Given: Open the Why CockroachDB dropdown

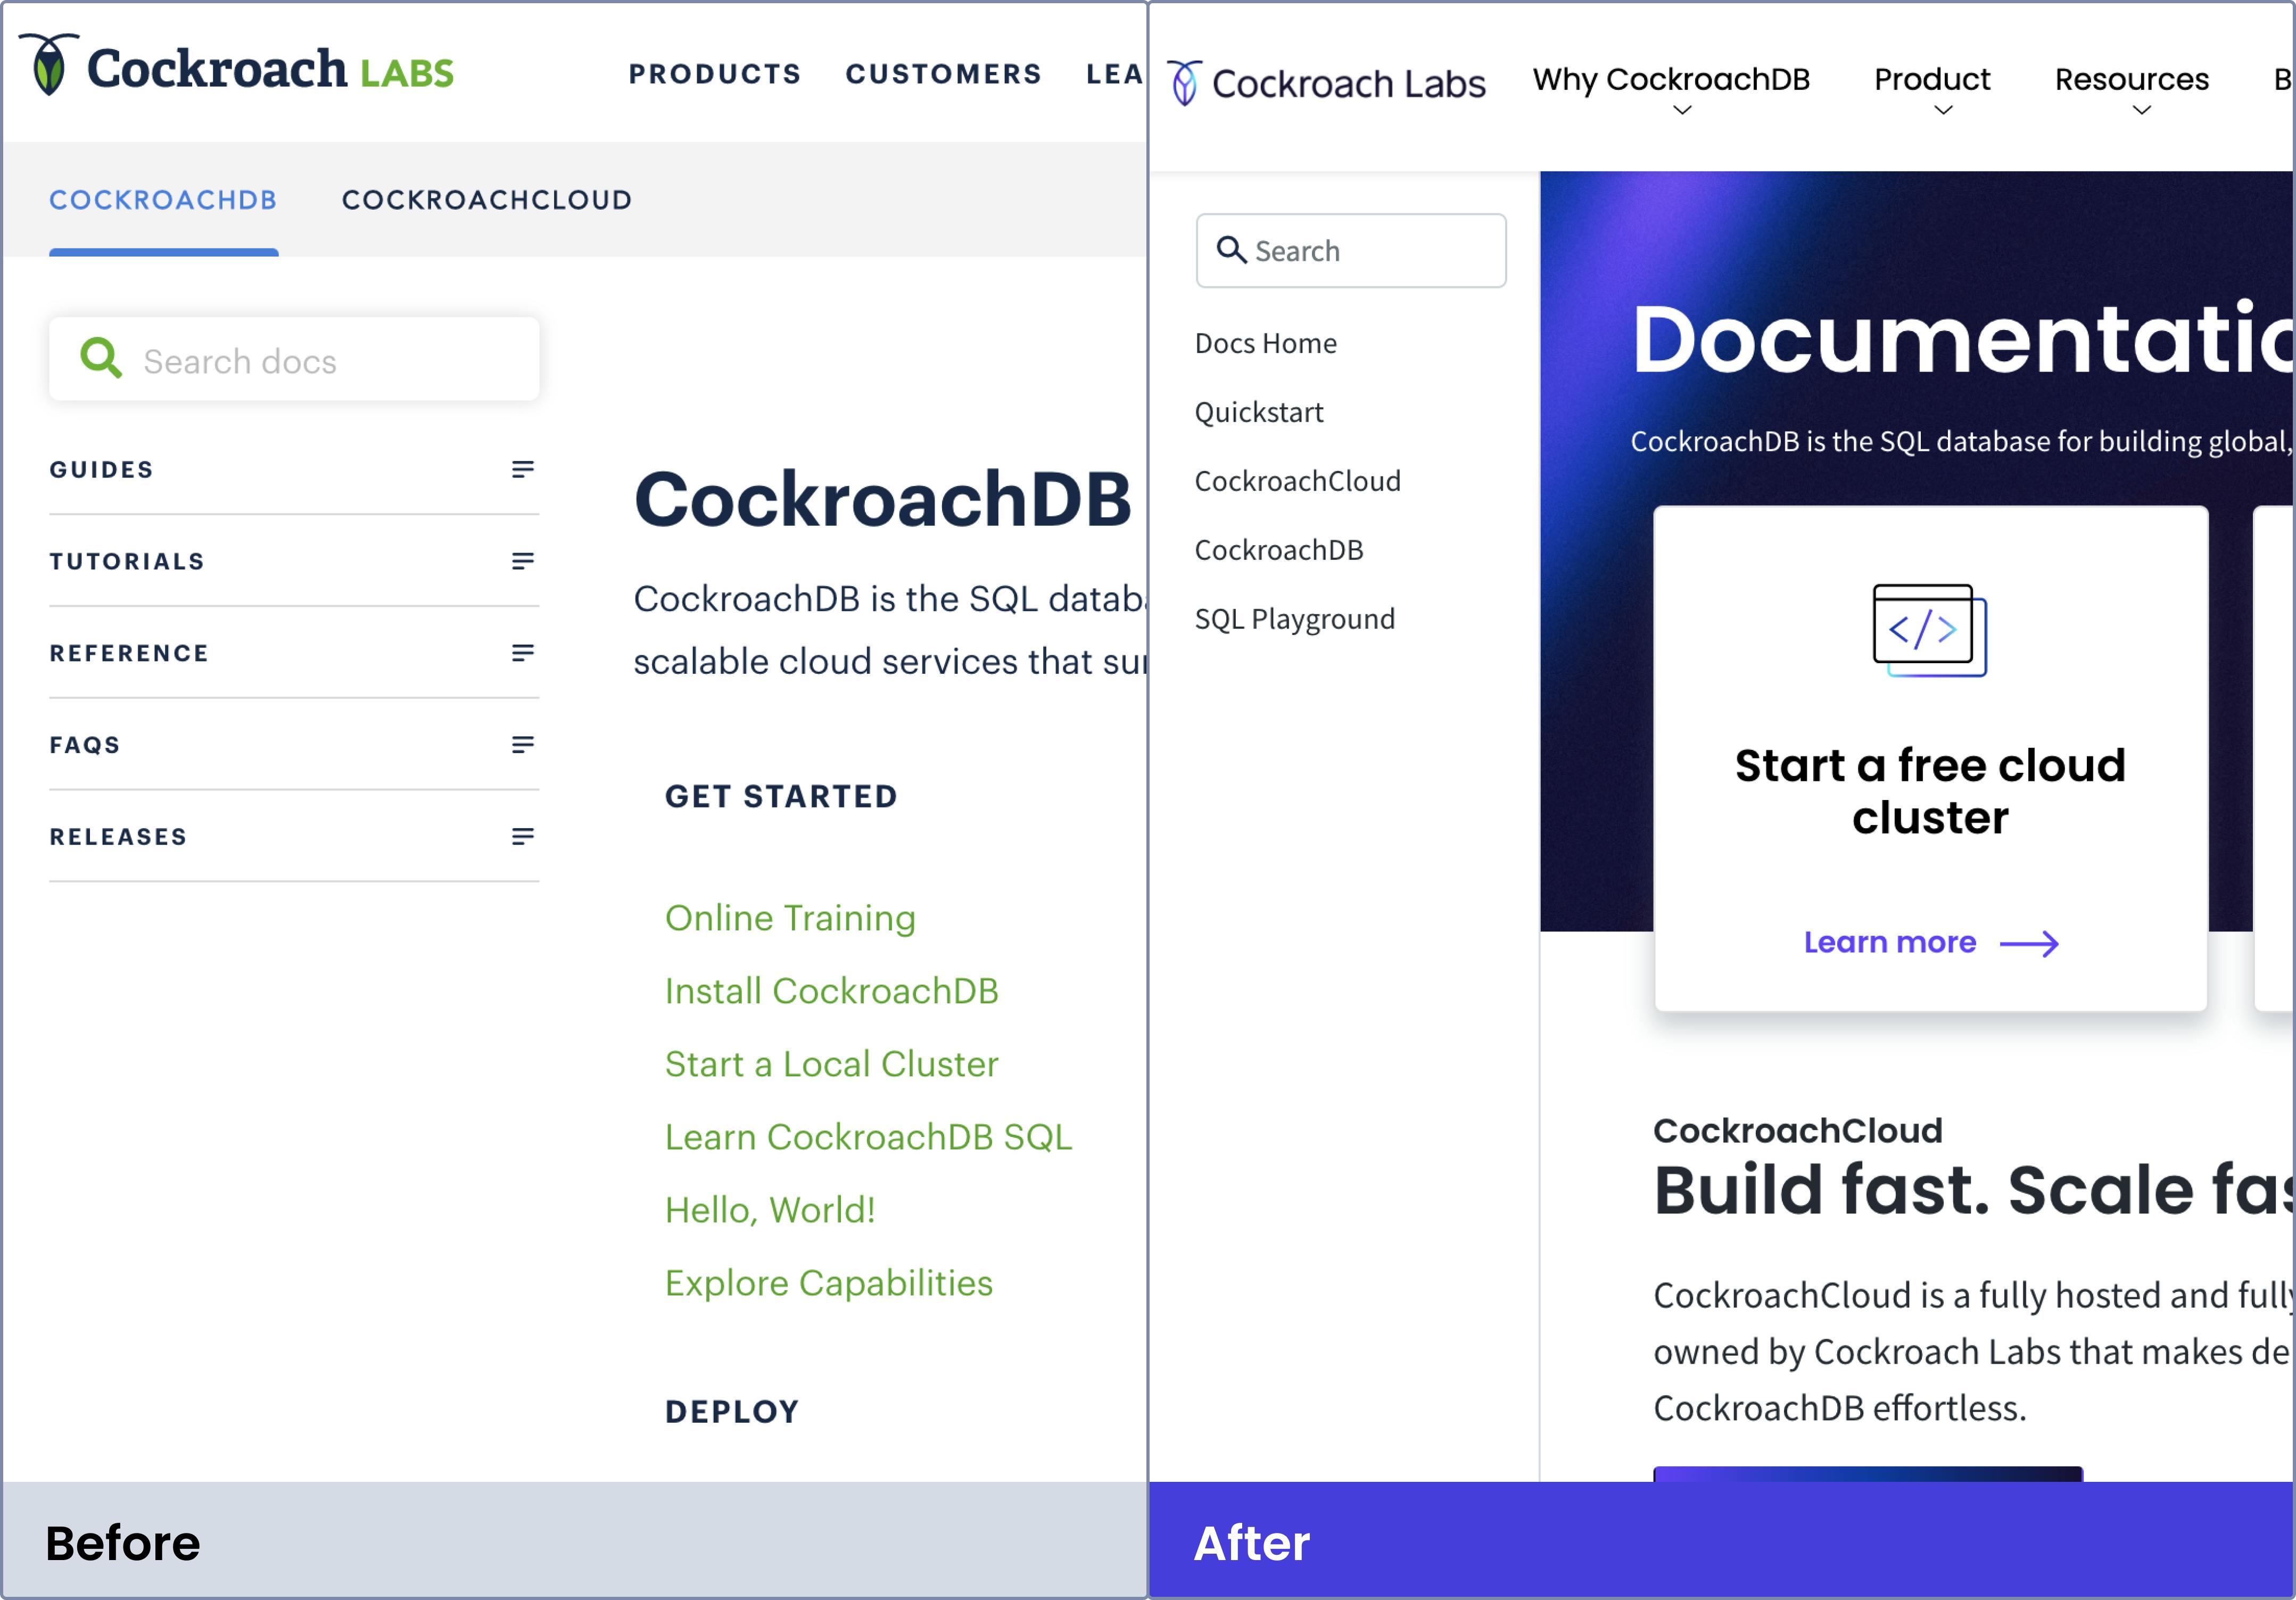Looking at the screenshot, I should coord(1682,110).
